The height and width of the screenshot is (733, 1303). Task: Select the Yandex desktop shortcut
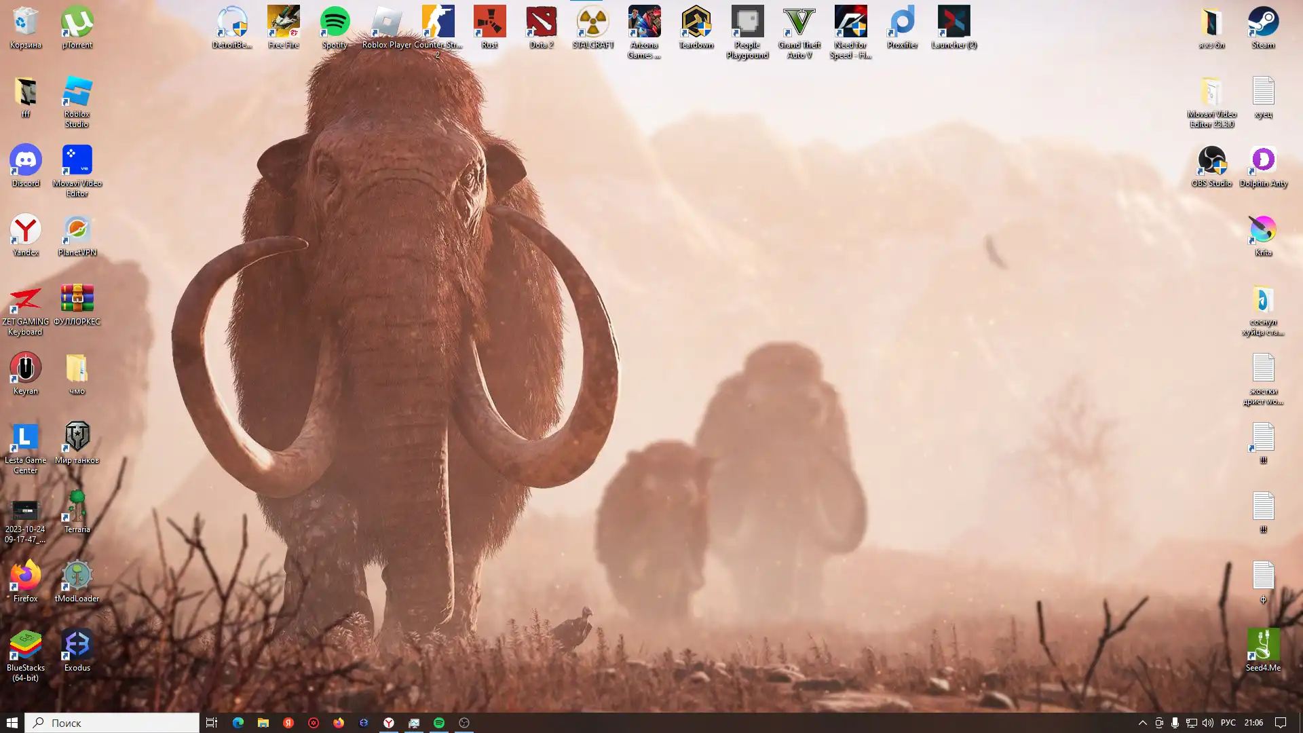pyautogui.click(x=25, y=236)
